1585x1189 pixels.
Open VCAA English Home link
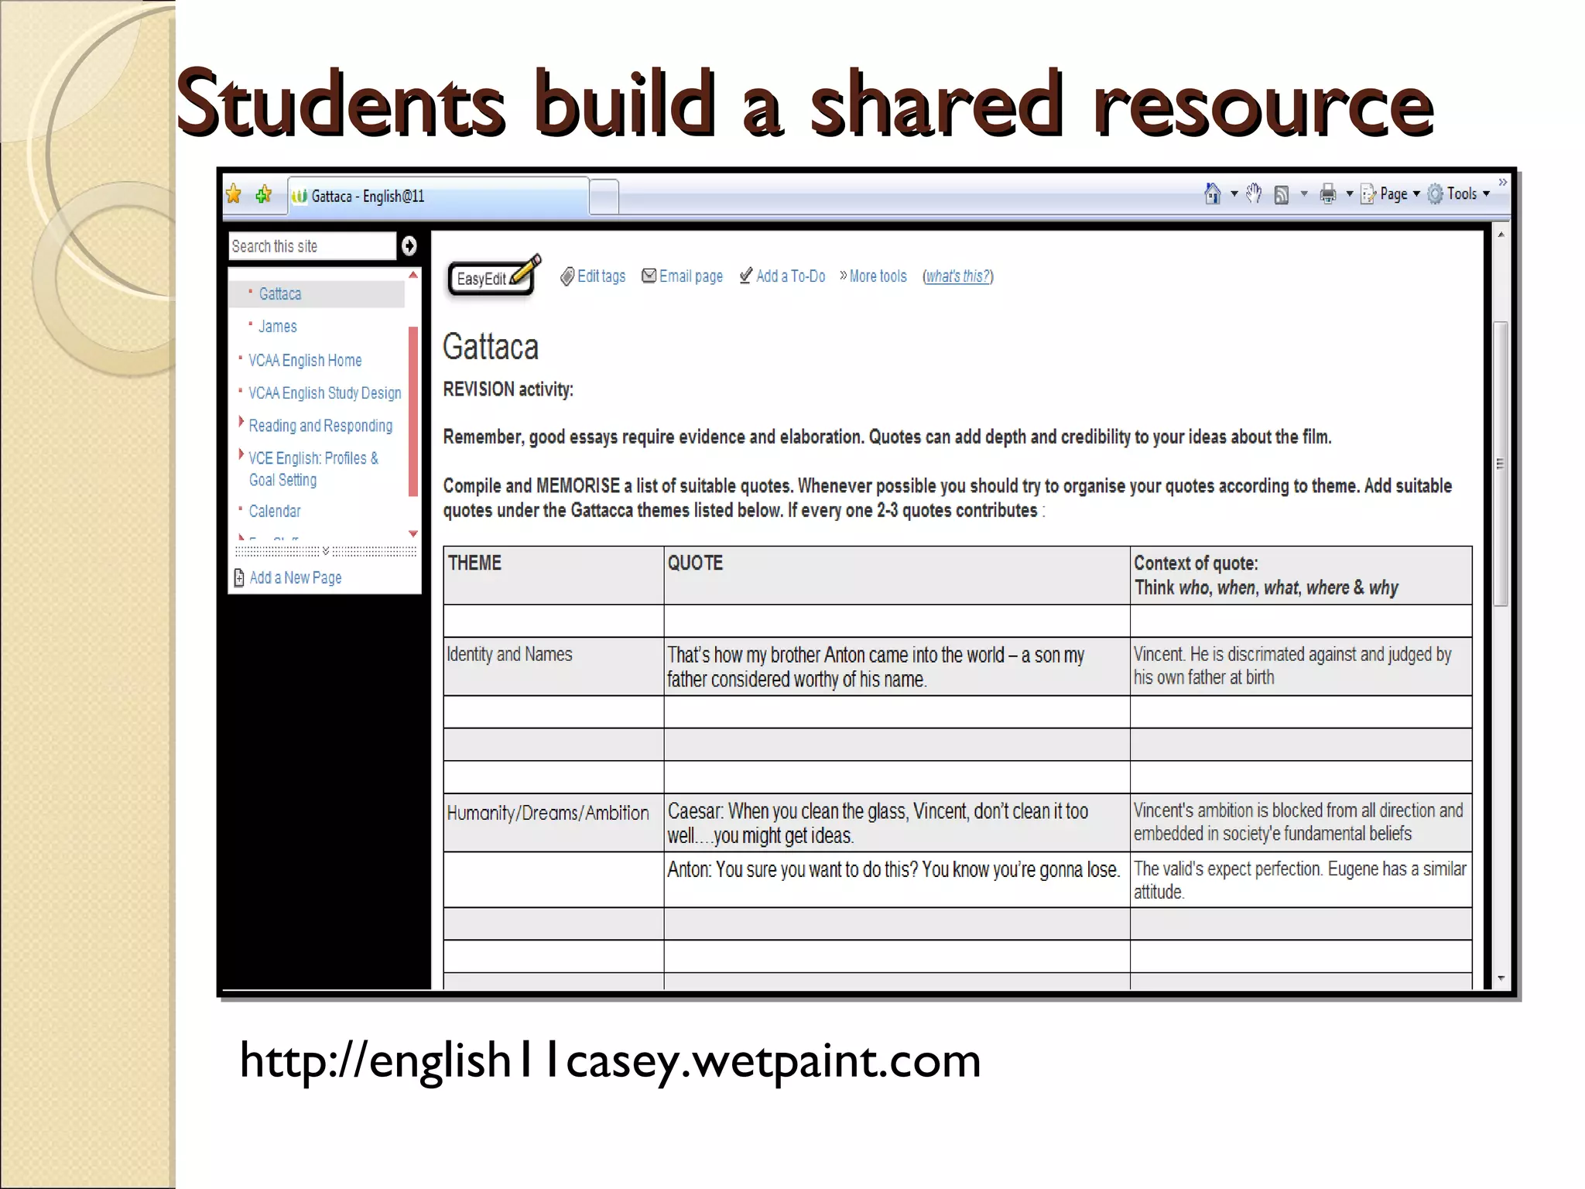305,361
